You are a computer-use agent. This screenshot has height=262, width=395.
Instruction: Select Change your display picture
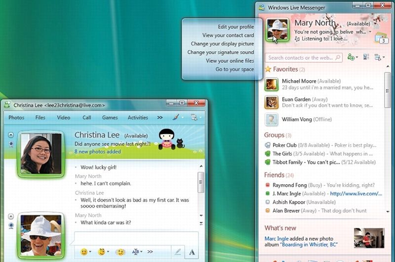[222, 44]
